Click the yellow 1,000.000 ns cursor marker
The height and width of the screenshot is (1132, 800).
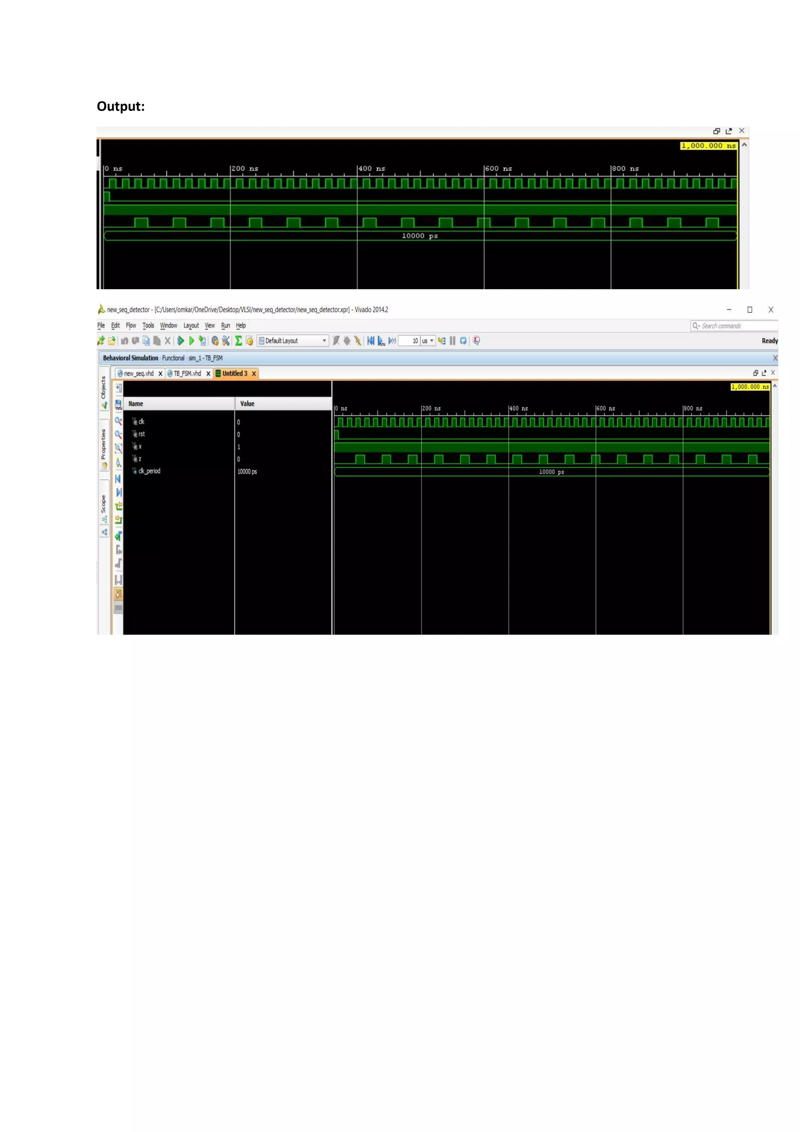click(x=750, y=387)
